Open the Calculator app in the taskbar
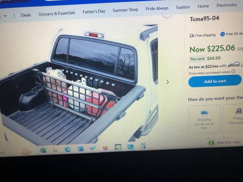Screen dimensions: 243x182 [x=143, y=146]
